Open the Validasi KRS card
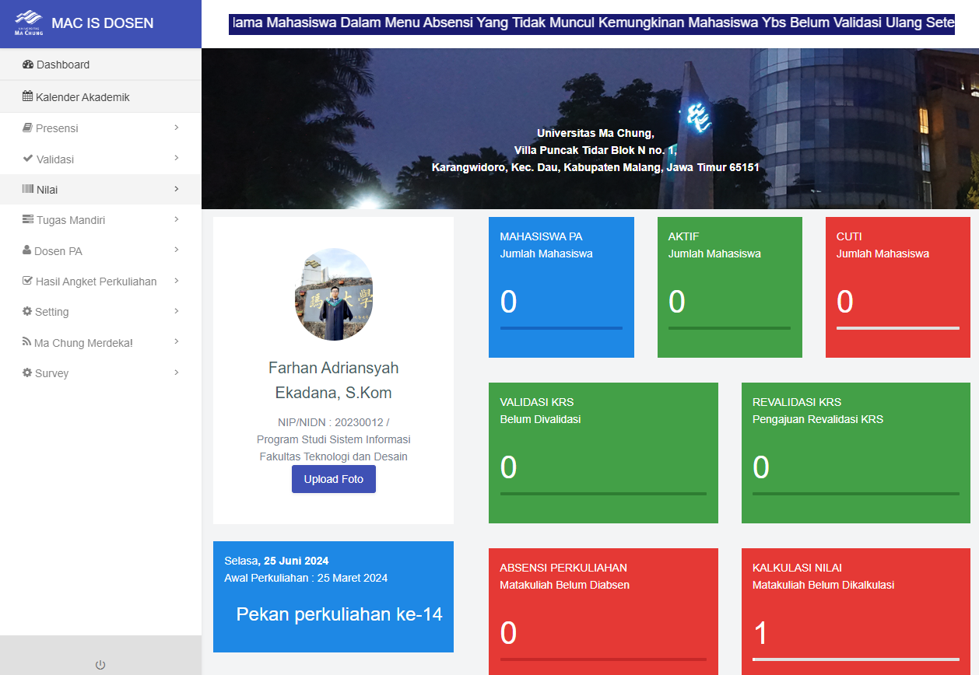Image resolution: width=979 pixels, height=675 pixels. pyautogui.click(x=603, y=453)
